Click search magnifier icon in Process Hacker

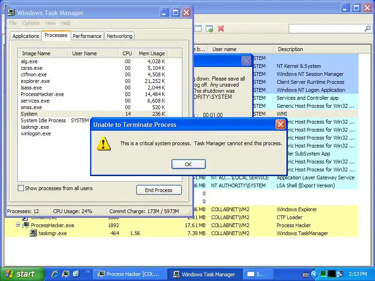(367, 29)
